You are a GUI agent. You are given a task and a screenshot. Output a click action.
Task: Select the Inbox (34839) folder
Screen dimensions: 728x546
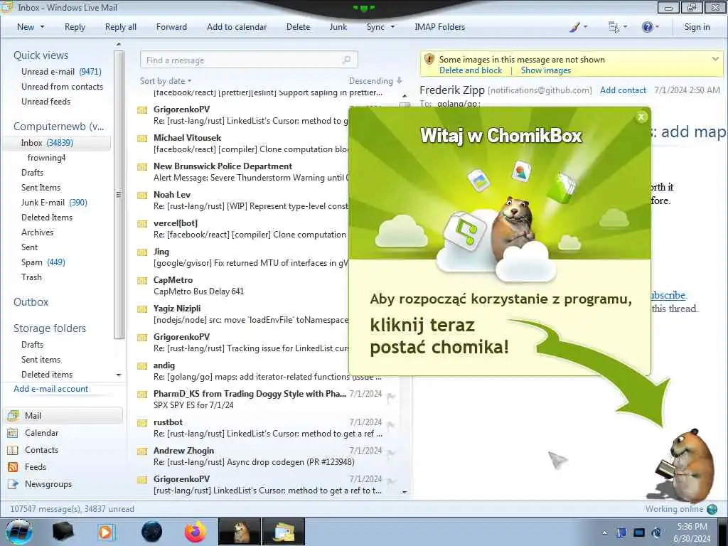coord(57,143)
